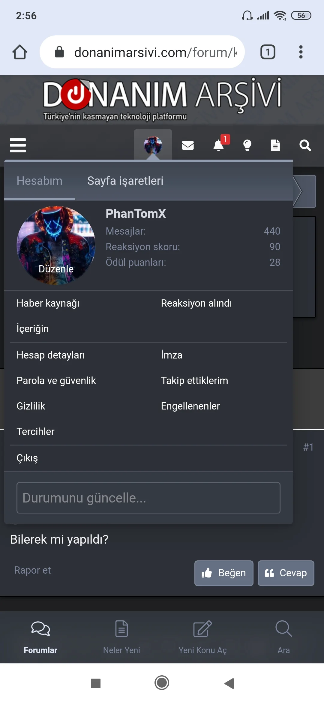Open Tercihler menu entry
Screen dimensions: 324x702
35,432
